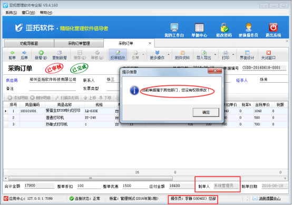The height and width of the screenshot is (205, 292).
Task: Click 关闭窗口 red icon in toolbar
Action: pyautogui.click(x=268, y=55)
